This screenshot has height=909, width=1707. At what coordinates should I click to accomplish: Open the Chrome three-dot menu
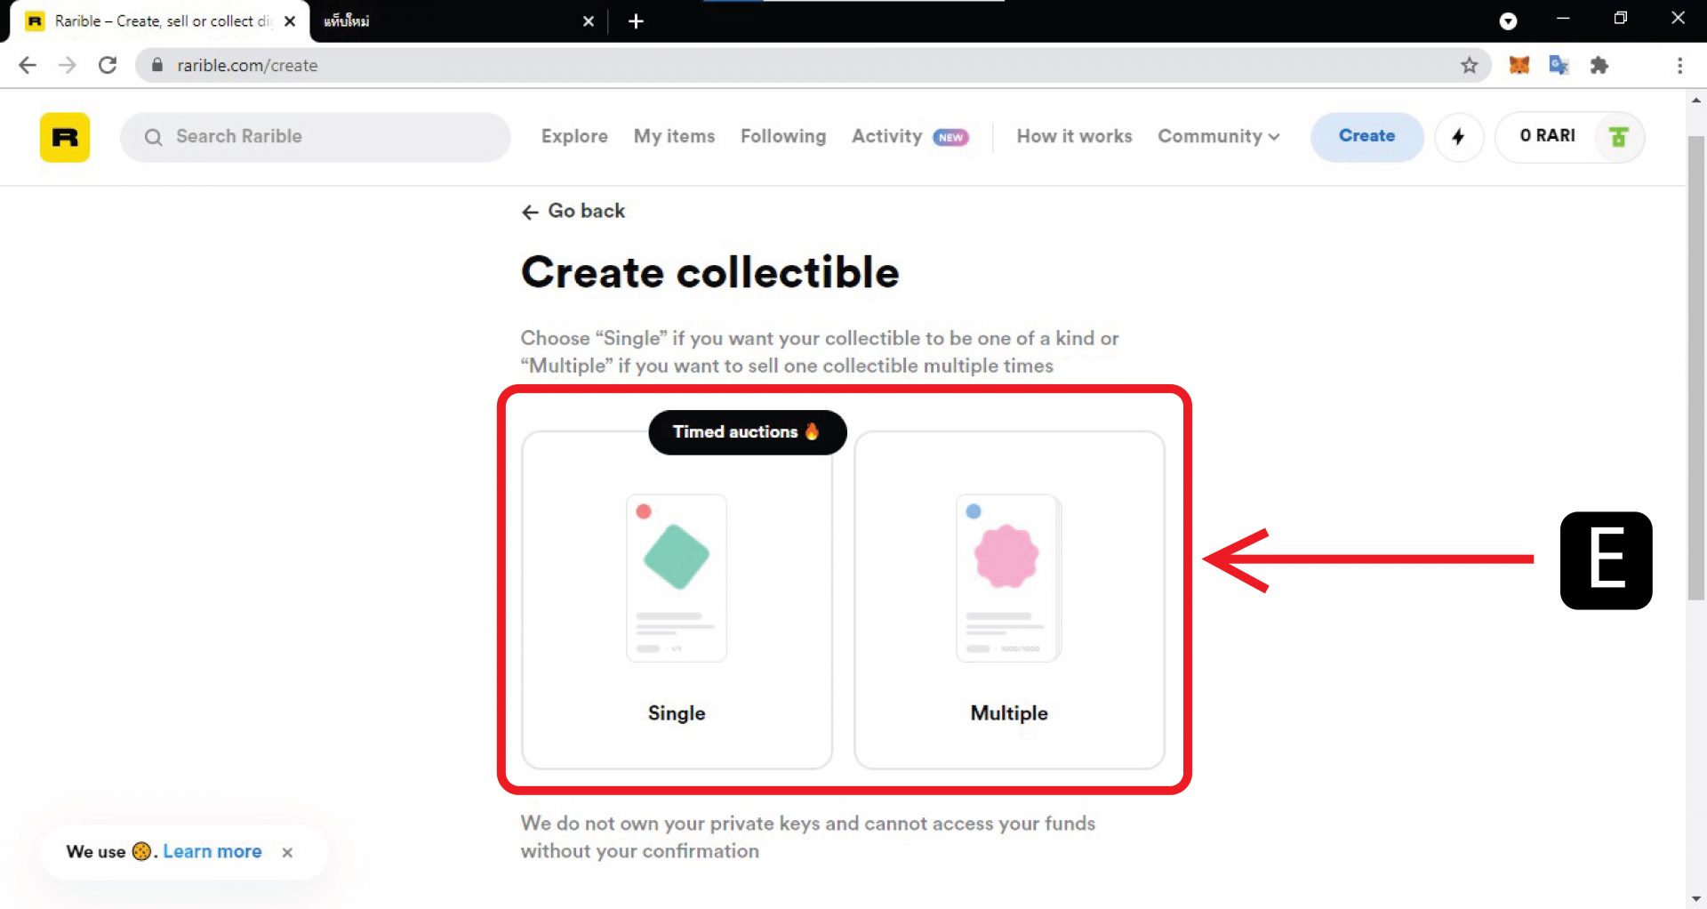coord(1679,65)
